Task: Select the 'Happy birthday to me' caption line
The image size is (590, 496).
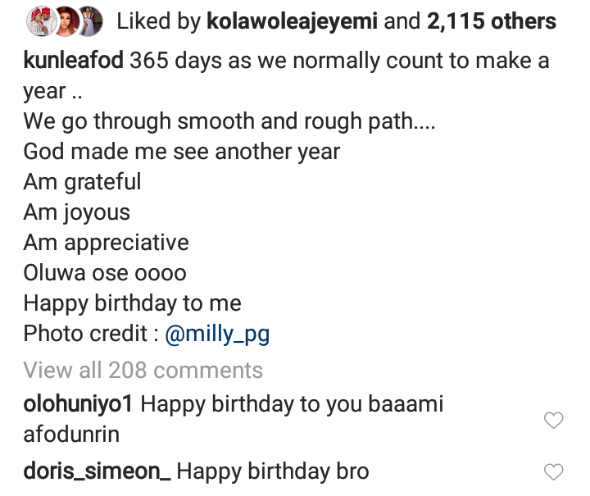Action: point(132,303)
